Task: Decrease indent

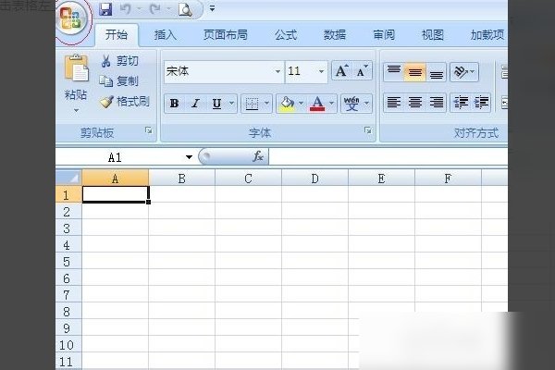Action: pos(461,103)
